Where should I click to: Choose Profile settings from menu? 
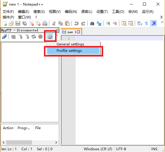click(x=73, y=51)
